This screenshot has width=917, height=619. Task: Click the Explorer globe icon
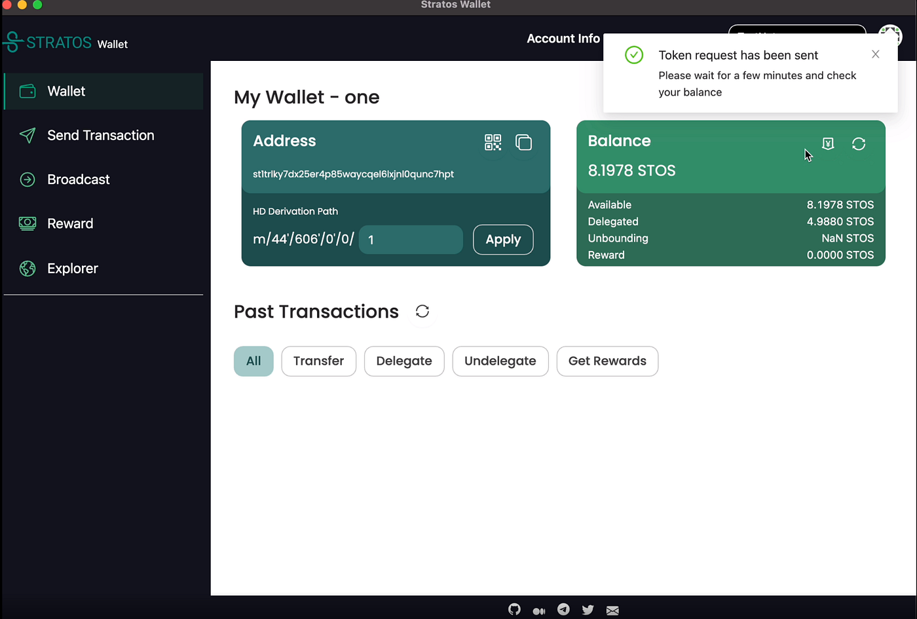pyautogui.click(x=28, y=269)
